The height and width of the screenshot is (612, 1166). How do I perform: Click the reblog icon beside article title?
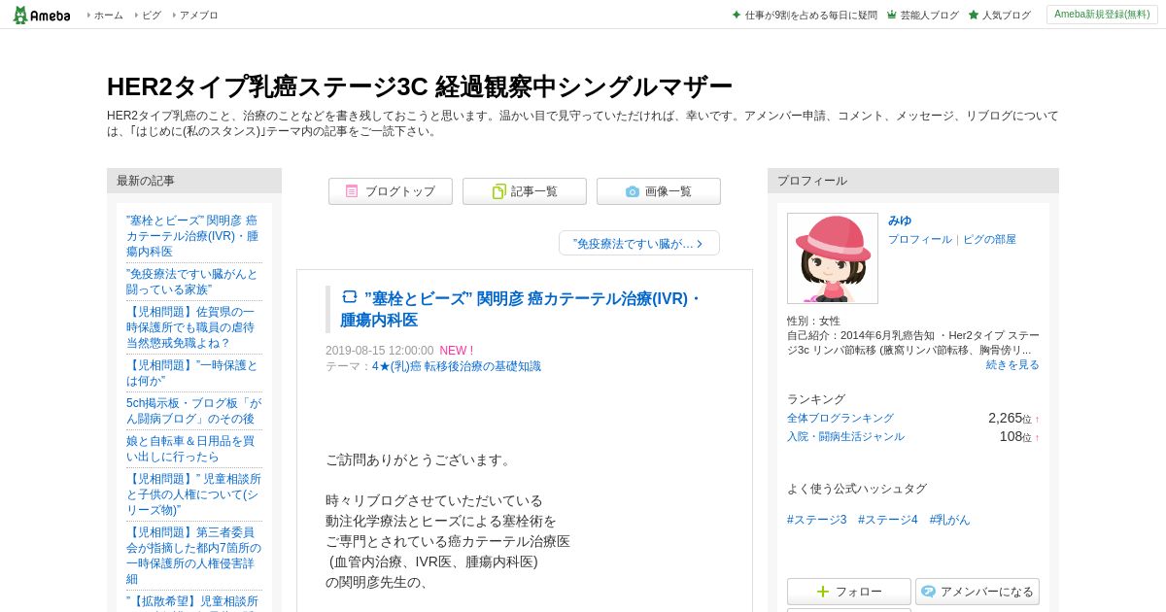click(350, 296)
